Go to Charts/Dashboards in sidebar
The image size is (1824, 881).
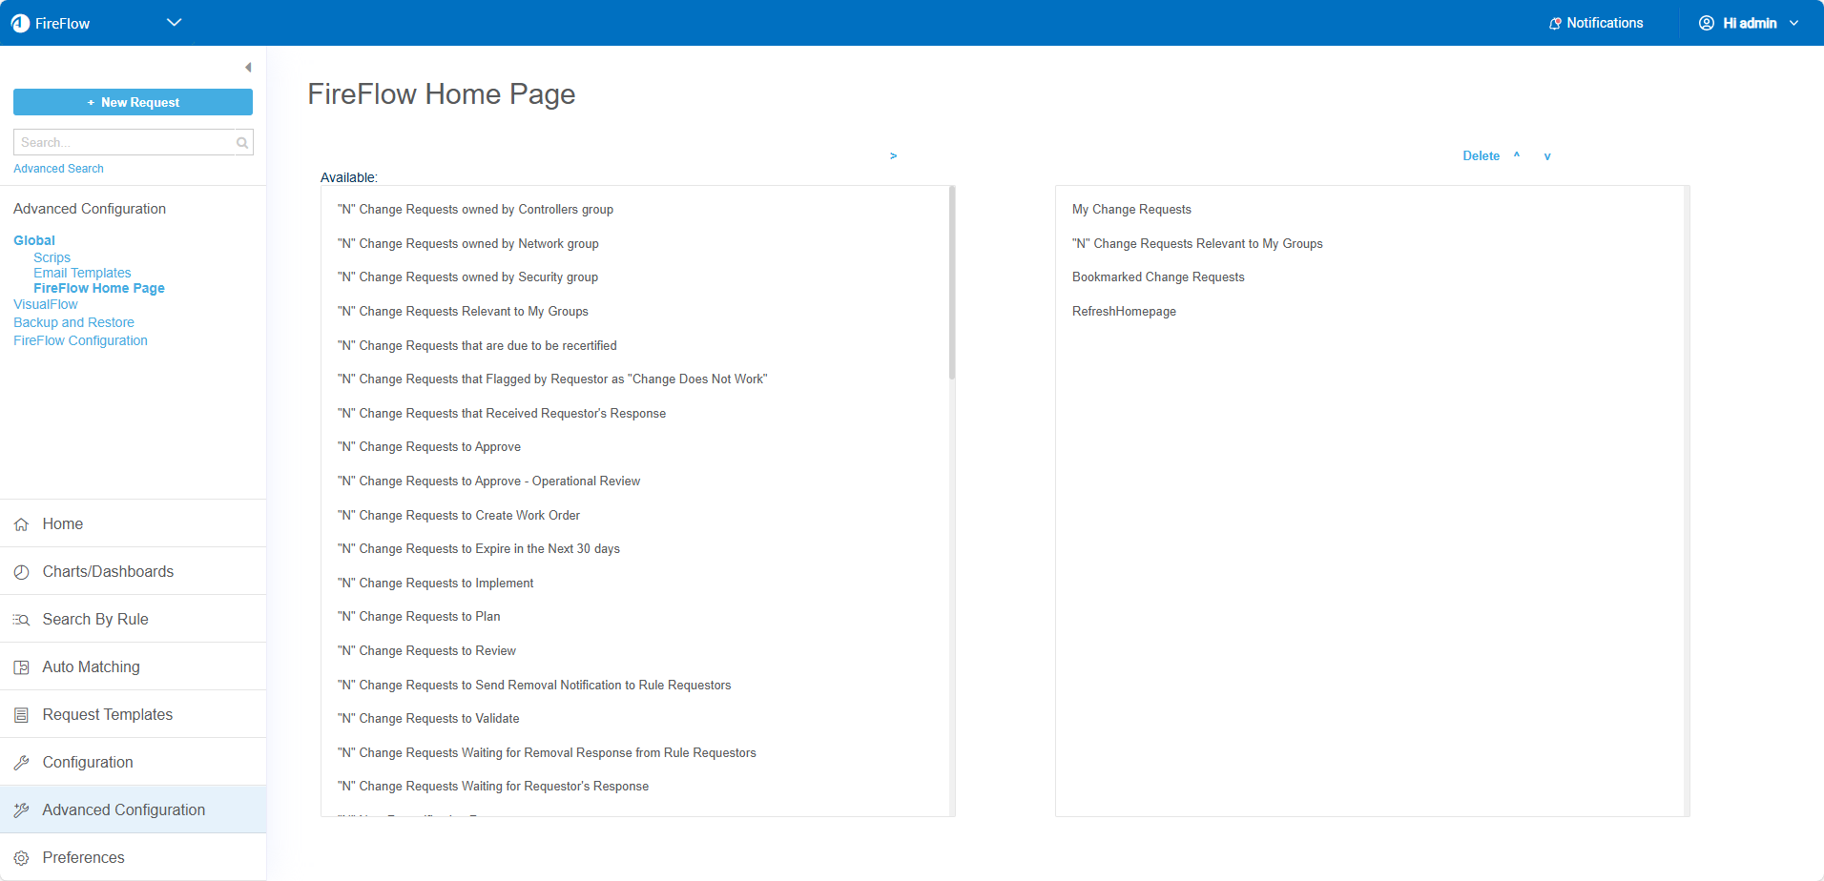(108, 571)
